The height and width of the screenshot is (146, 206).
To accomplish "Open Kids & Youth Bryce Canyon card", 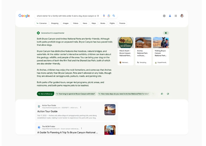I will (x=125, y=51).
